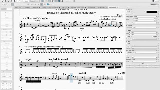Select half note duration

19,4
